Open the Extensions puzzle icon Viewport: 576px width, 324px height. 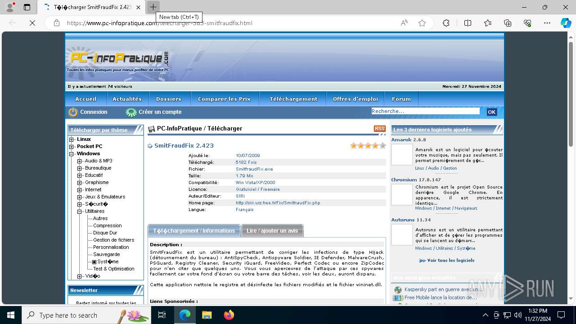446,23
